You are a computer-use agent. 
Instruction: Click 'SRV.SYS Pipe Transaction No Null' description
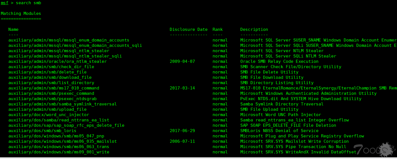[x=293, y=147]
